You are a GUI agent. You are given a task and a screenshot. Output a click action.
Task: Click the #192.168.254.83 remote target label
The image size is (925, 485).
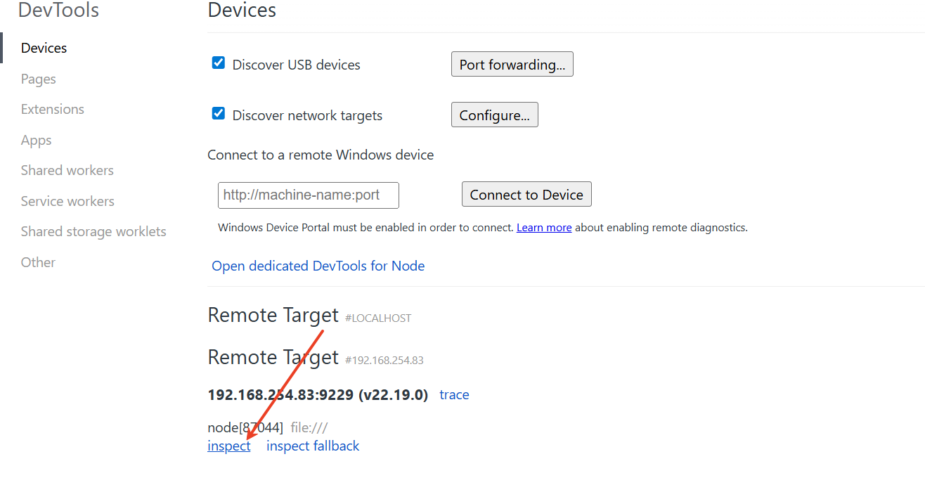pos(384,361)
